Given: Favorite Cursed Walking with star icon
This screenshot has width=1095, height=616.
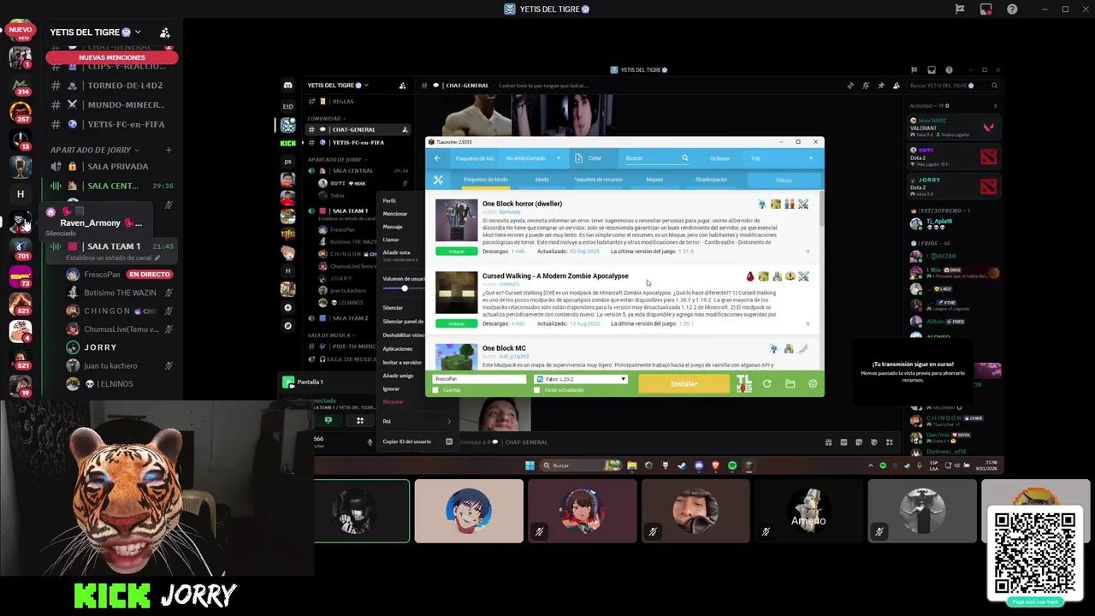Looking at the screenshot, I should coord(808,323).
